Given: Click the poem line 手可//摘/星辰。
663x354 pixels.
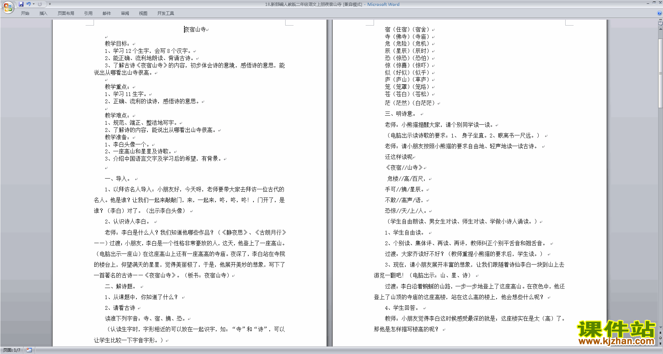Looking at the screenshot, I should pyautogui.click(x=405, y=189).
